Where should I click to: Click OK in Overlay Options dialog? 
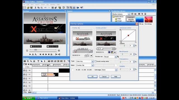click(x=93, y=77)
